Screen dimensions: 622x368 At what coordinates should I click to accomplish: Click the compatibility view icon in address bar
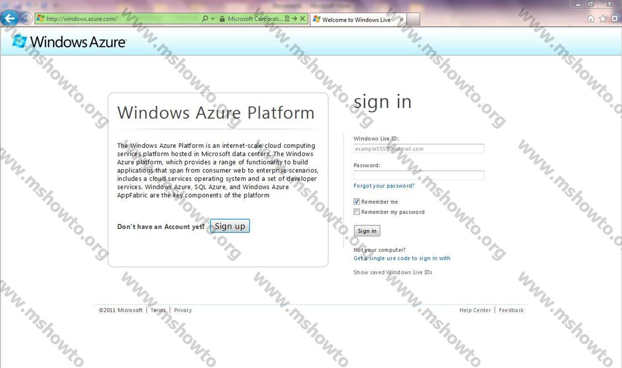pos(287,19)
